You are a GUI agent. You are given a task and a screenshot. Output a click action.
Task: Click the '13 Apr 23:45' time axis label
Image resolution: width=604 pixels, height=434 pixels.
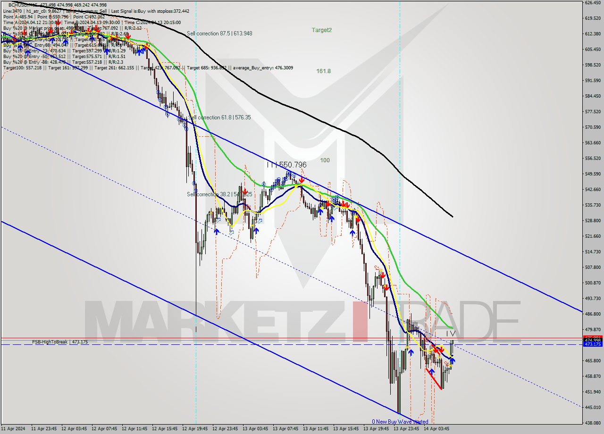coord(407,429)
